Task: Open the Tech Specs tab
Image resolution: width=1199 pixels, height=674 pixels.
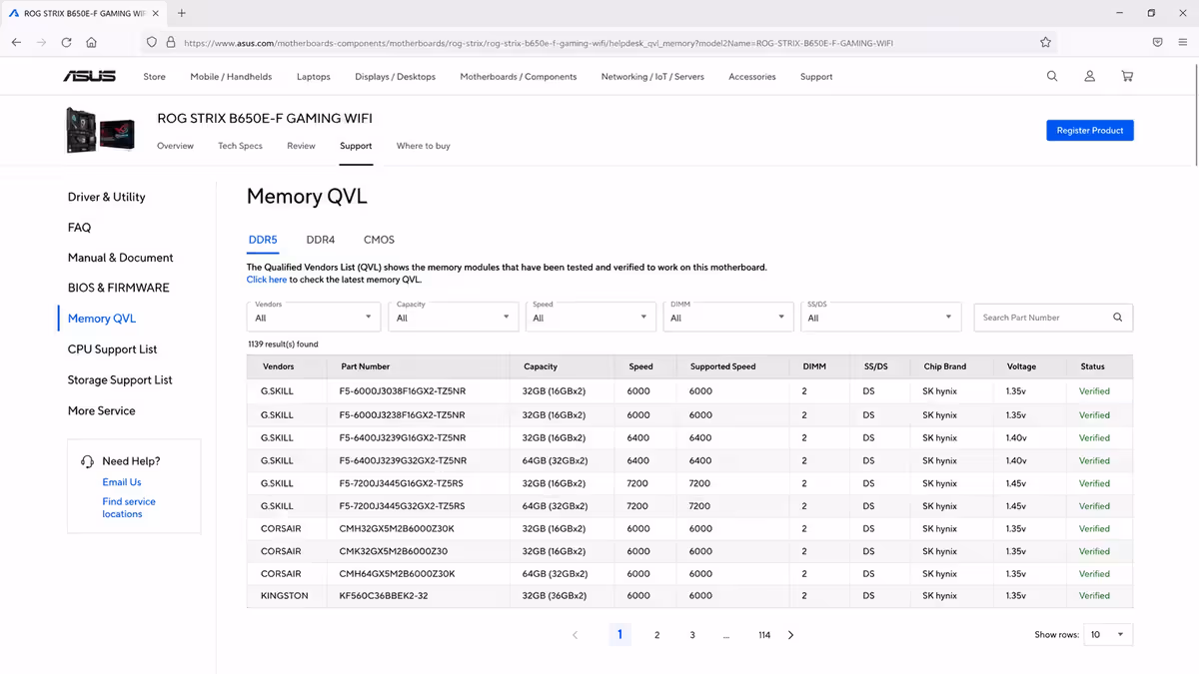Action: [240, 146]
